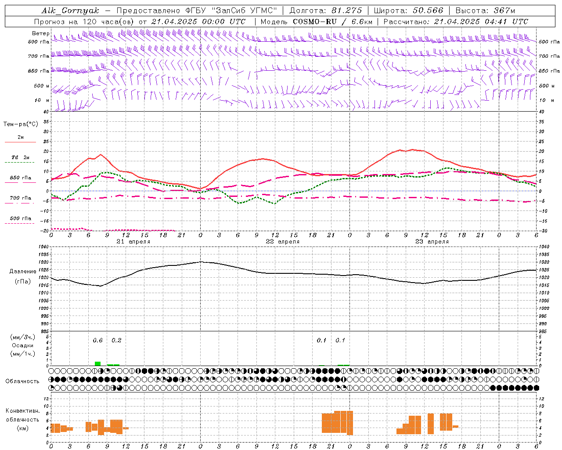Click the dotted 500 гПа temperature legend line

(x=20, y=223)
